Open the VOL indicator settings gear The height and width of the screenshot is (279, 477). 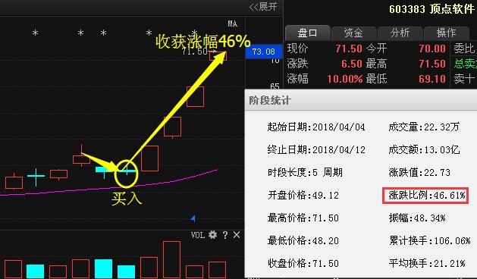[212, 235]
